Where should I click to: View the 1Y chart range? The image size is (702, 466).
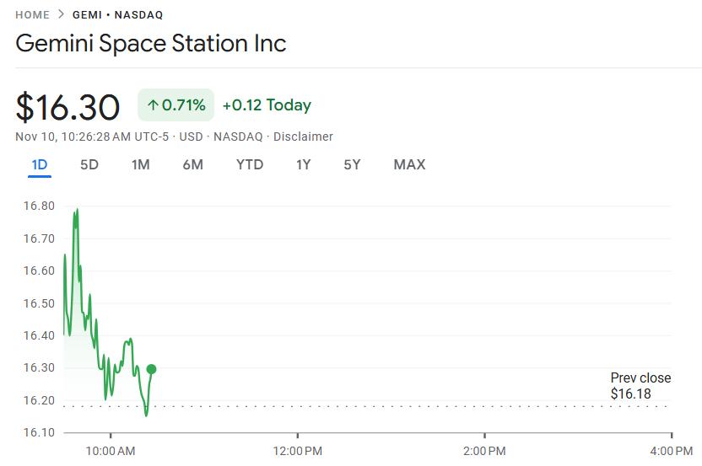tap(304, 164)
